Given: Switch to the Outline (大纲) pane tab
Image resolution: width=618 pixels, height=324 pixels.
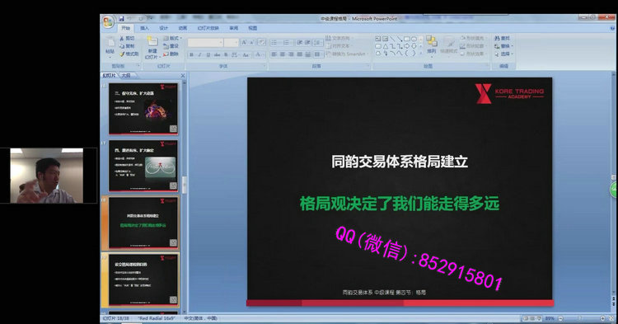Looking at the screenshot, I should [x=126, y=75].
